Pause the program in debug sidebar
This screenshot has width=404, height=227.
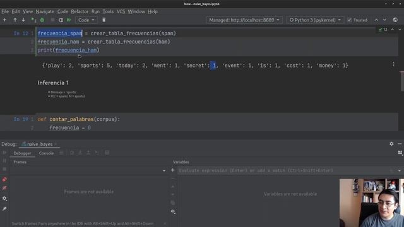click(x=4, y=161)
